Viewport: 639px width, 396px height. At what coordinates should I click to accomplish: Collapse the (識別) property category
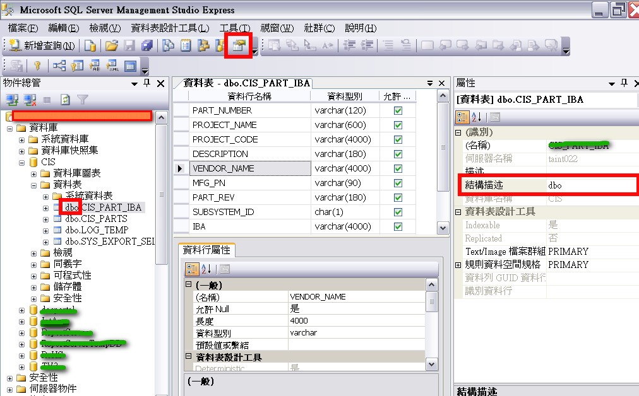coord(458,132)
